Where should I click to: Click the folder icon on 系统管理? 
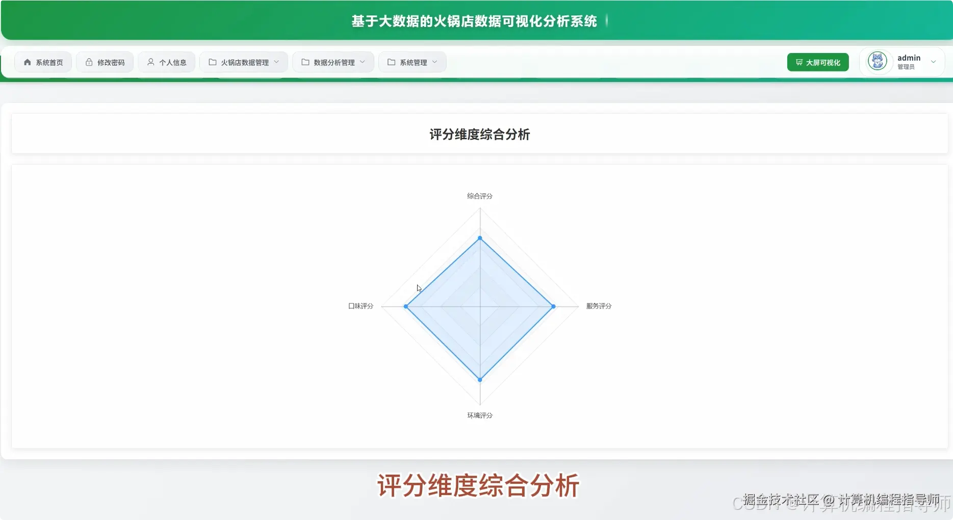(x=391, y=62)
